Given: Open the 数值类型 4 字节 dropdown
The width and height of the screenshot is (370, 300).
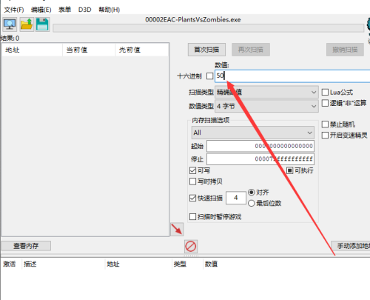Looking at the screenshot, I should [266, 106].
